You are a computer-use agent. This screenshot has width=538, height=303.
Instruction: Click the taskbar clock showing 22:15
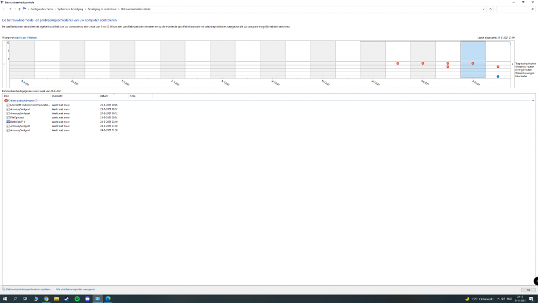click(520, 299)
